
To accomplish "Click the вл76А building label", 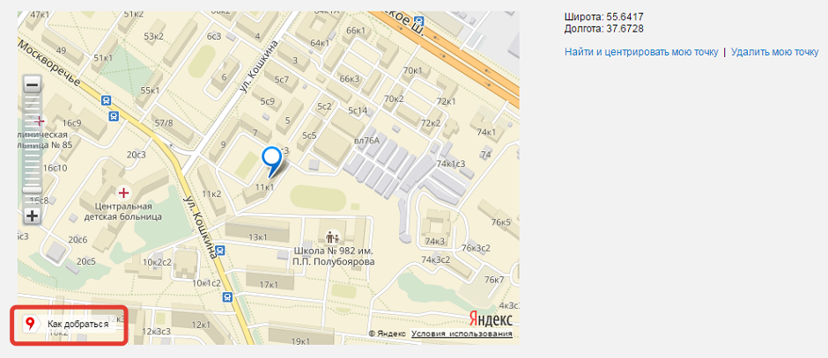I will [x=367, y=140].
